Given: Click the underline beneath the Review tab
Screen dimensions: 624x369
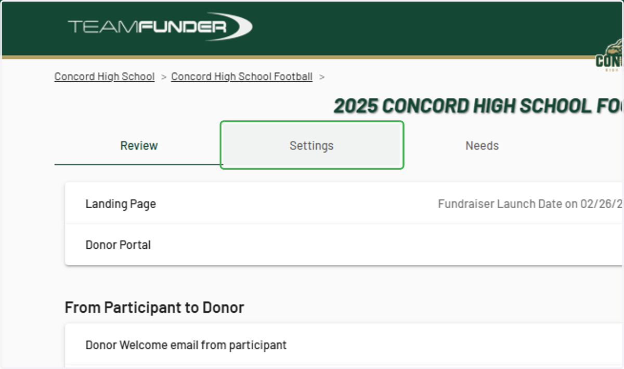Looking at the screenshot, I should 139,164.
